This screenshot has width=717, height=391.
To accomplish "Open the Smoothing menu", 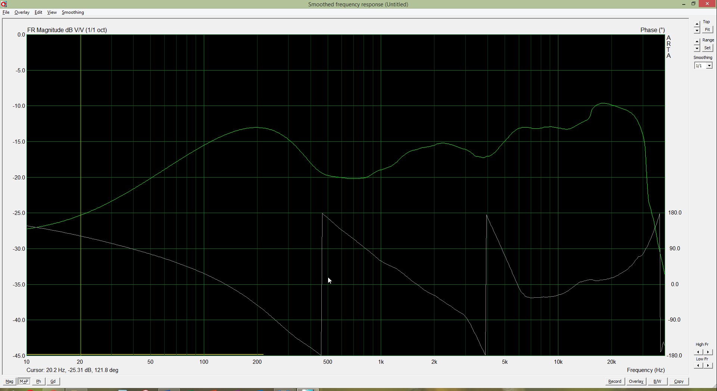I will coord(73,12).
